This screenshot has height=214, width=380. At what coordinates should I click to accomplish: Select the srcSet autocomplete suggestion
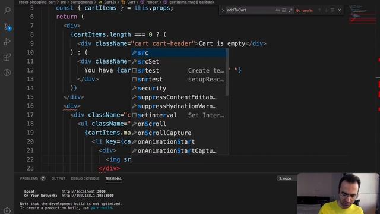[178, 62]
